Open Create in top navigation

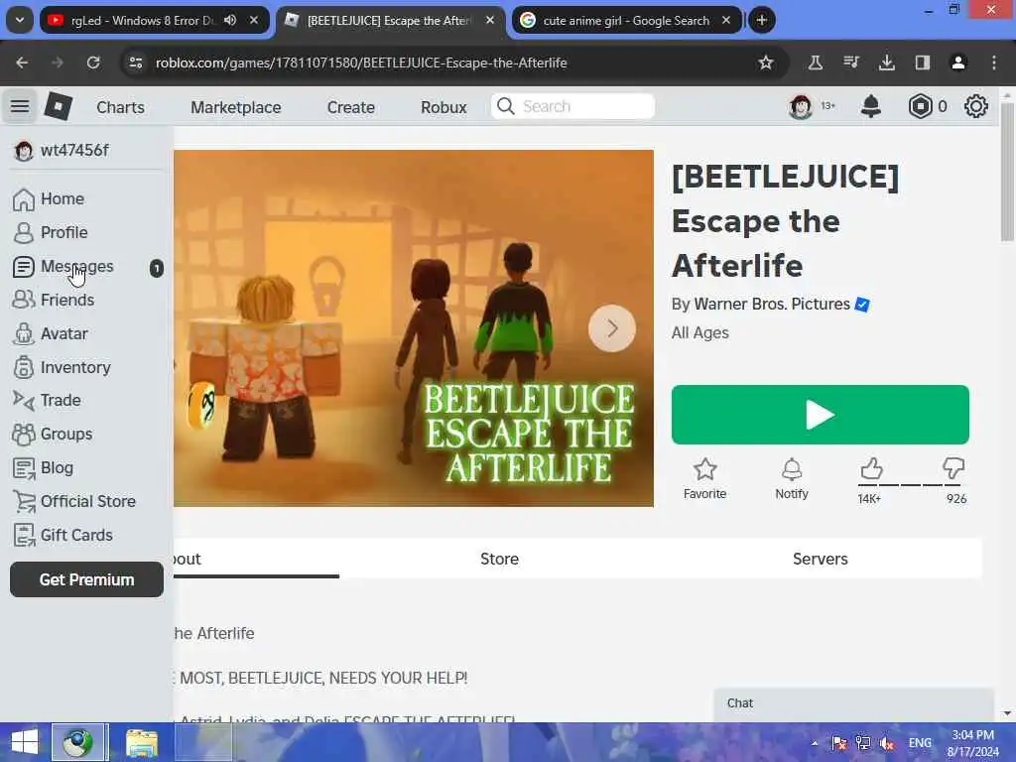tap(350, 107)
